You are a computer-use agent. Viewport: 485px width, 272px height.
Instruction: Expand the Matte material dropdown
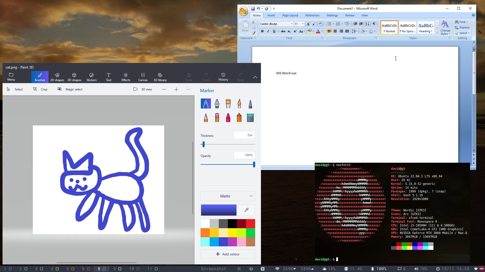(x=228, y=196)
